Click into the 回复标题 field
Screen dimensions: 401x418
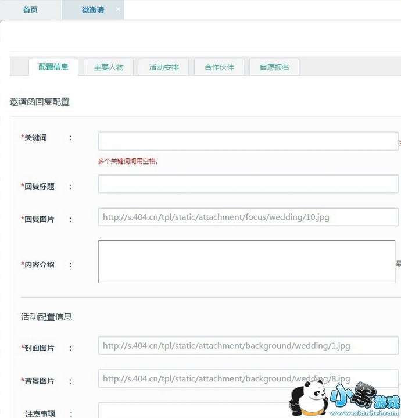[248, 184]
